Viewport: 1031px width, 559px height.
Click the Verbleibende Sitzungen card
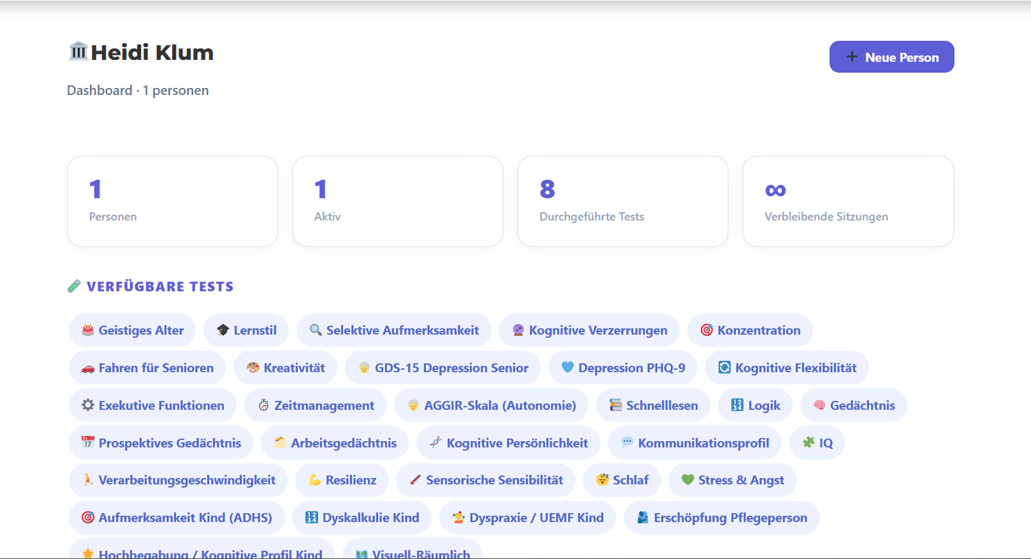[848, 201]
